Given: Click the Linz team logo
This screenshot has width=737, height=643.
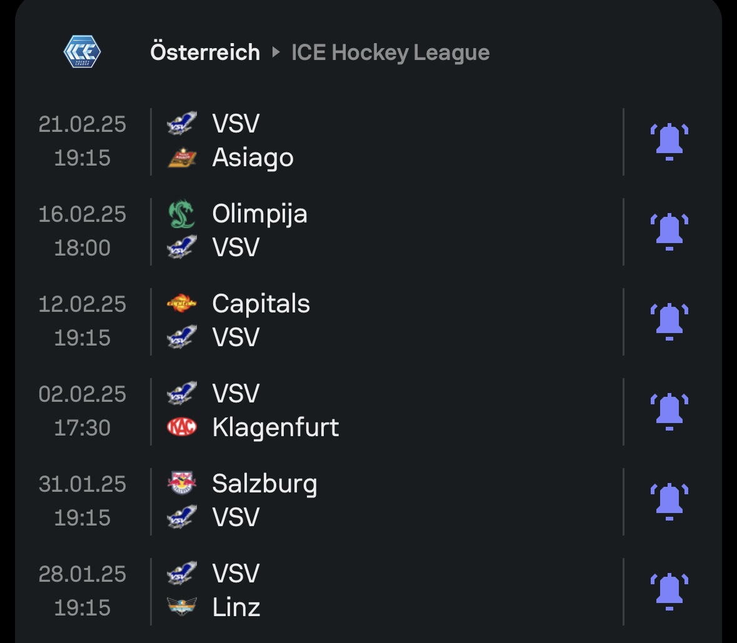Looking at the screenshot, I should point(182,607).
